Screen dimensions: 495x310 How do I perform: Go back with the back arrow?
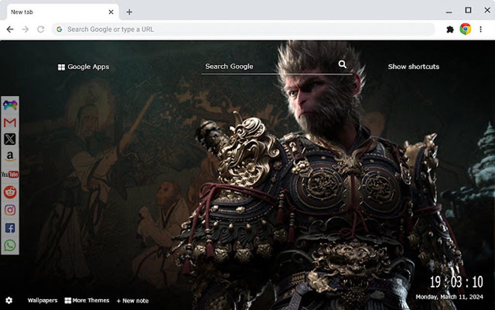tap(10, 29)
